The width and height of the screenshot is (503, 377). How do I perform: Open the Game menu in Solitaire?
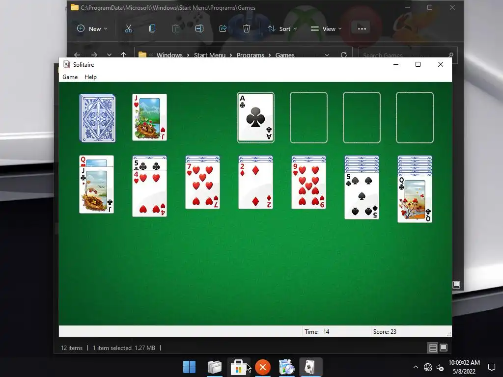coord(70,77)
